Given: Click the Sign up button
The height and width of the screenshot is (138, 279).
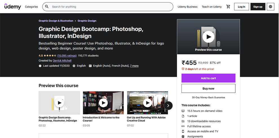Looking at the screenshot, I should (258, 6).
